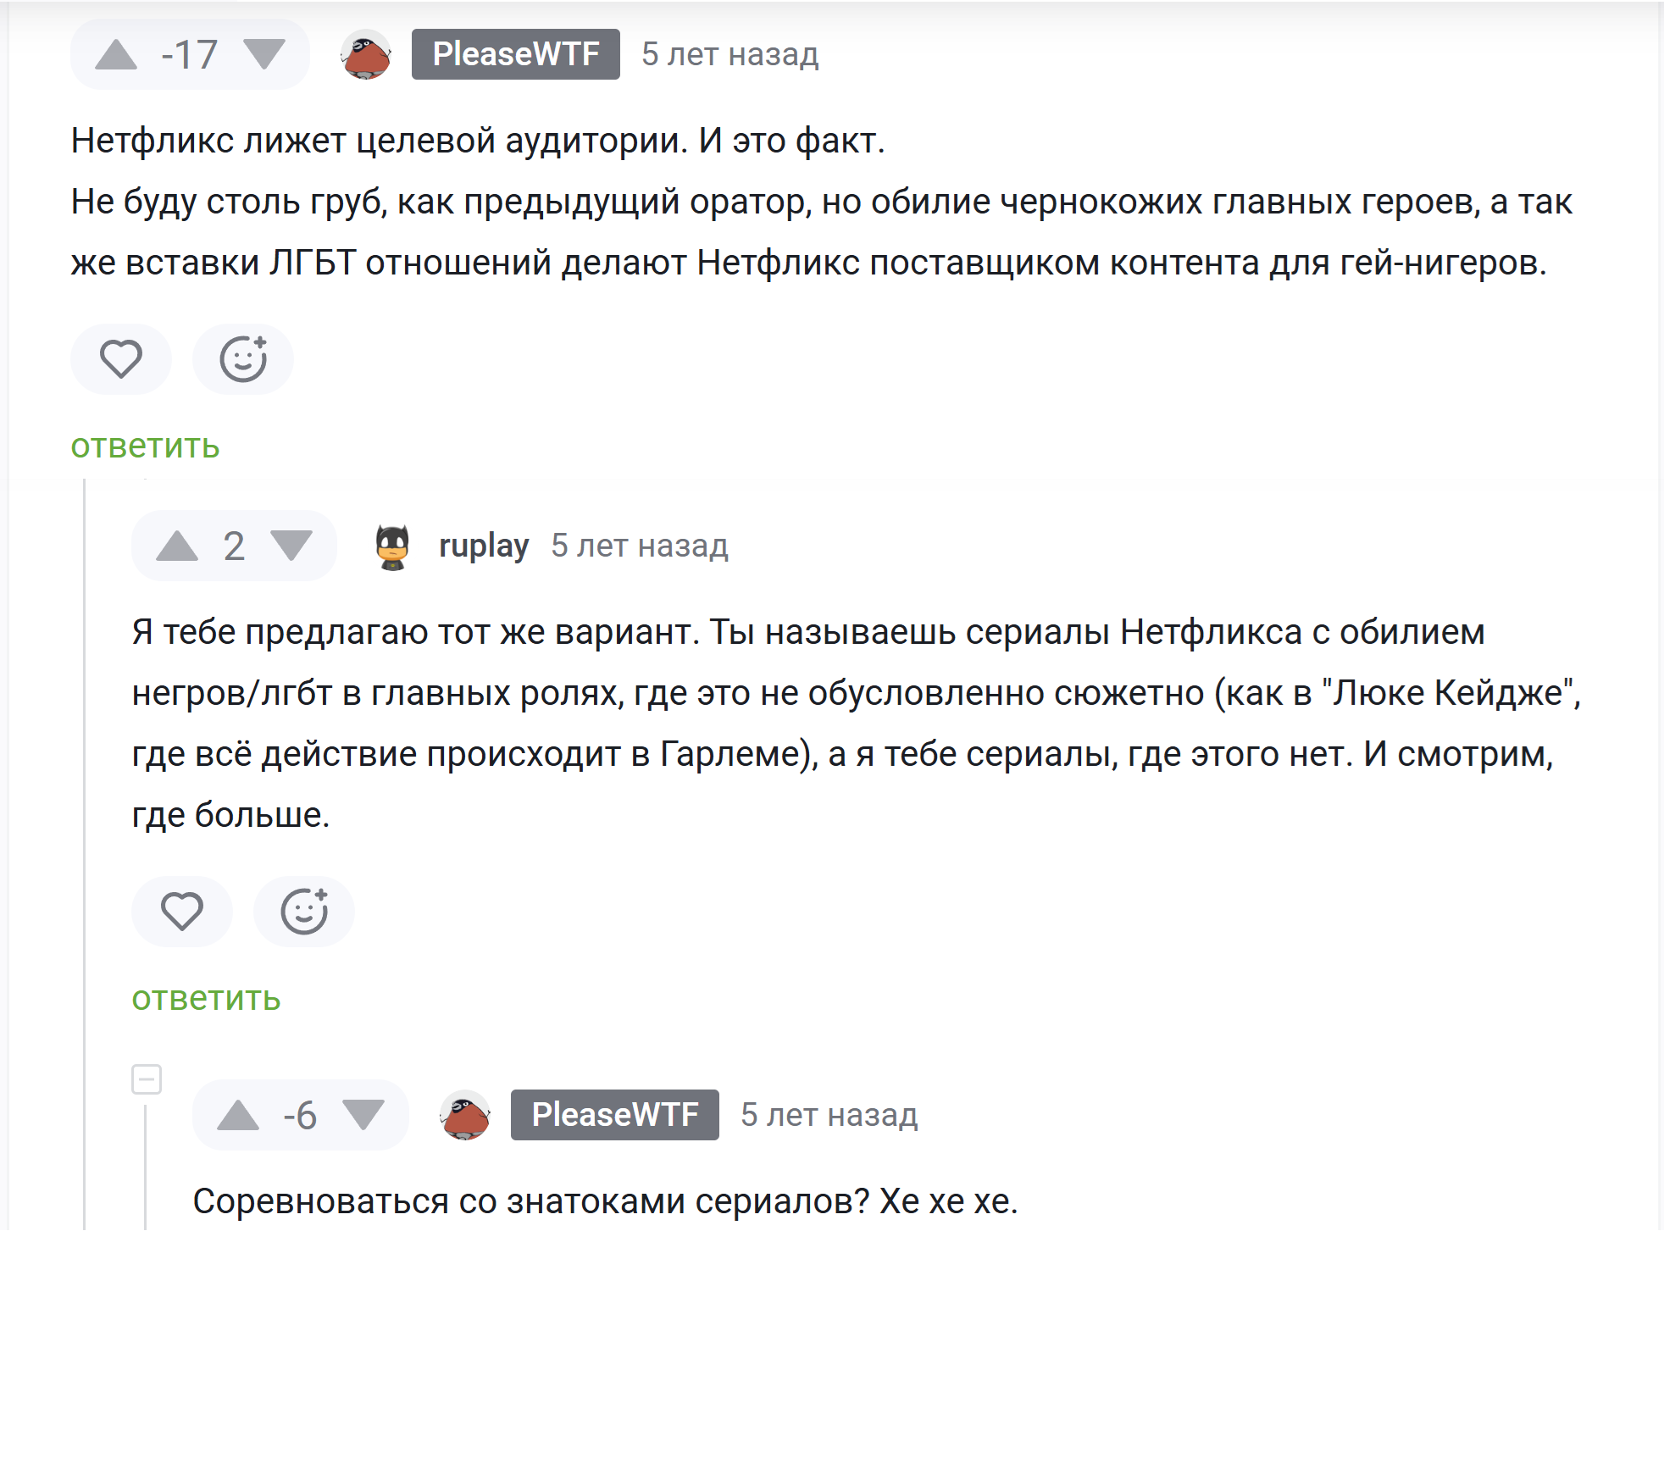Open emoji reaction picker under the first comment
Viewport: 1664px width, 1475px height.
coord(243,359)
